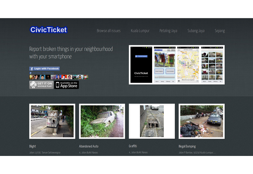Click the Blight issue title
The width and height of the screenshot is (253, 174).
pos(32,147)
